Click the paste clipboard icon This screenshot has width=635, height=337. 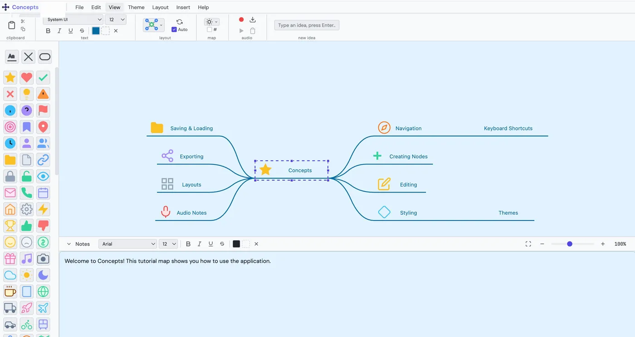coord(12,25)
